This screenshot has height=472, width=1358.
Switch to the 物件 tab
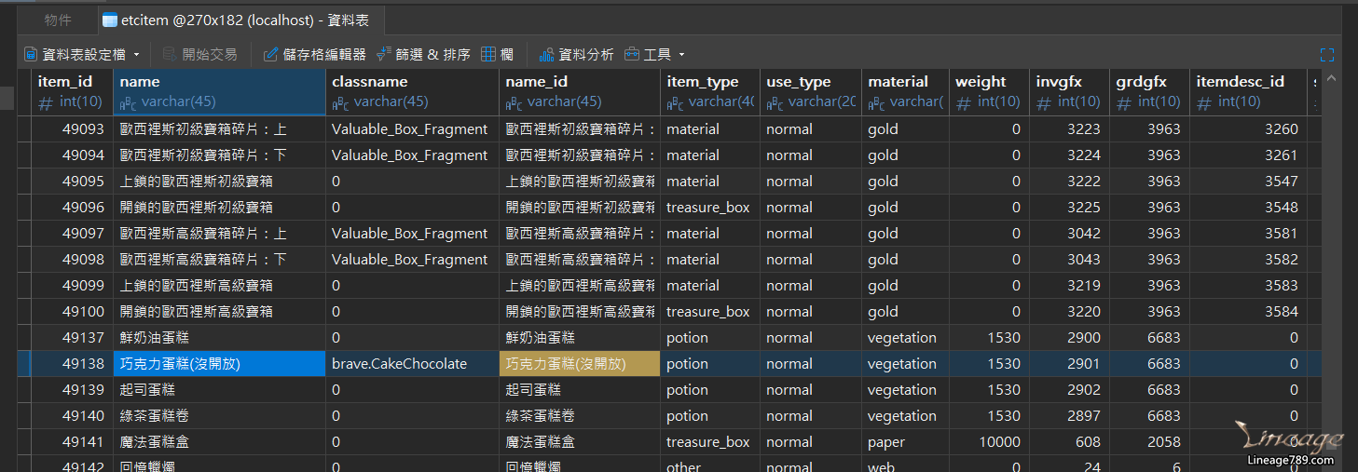(x=58, y=20)
